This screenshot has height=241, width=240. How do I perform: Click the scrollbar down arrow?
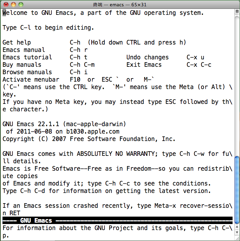[x=237, y=233]
